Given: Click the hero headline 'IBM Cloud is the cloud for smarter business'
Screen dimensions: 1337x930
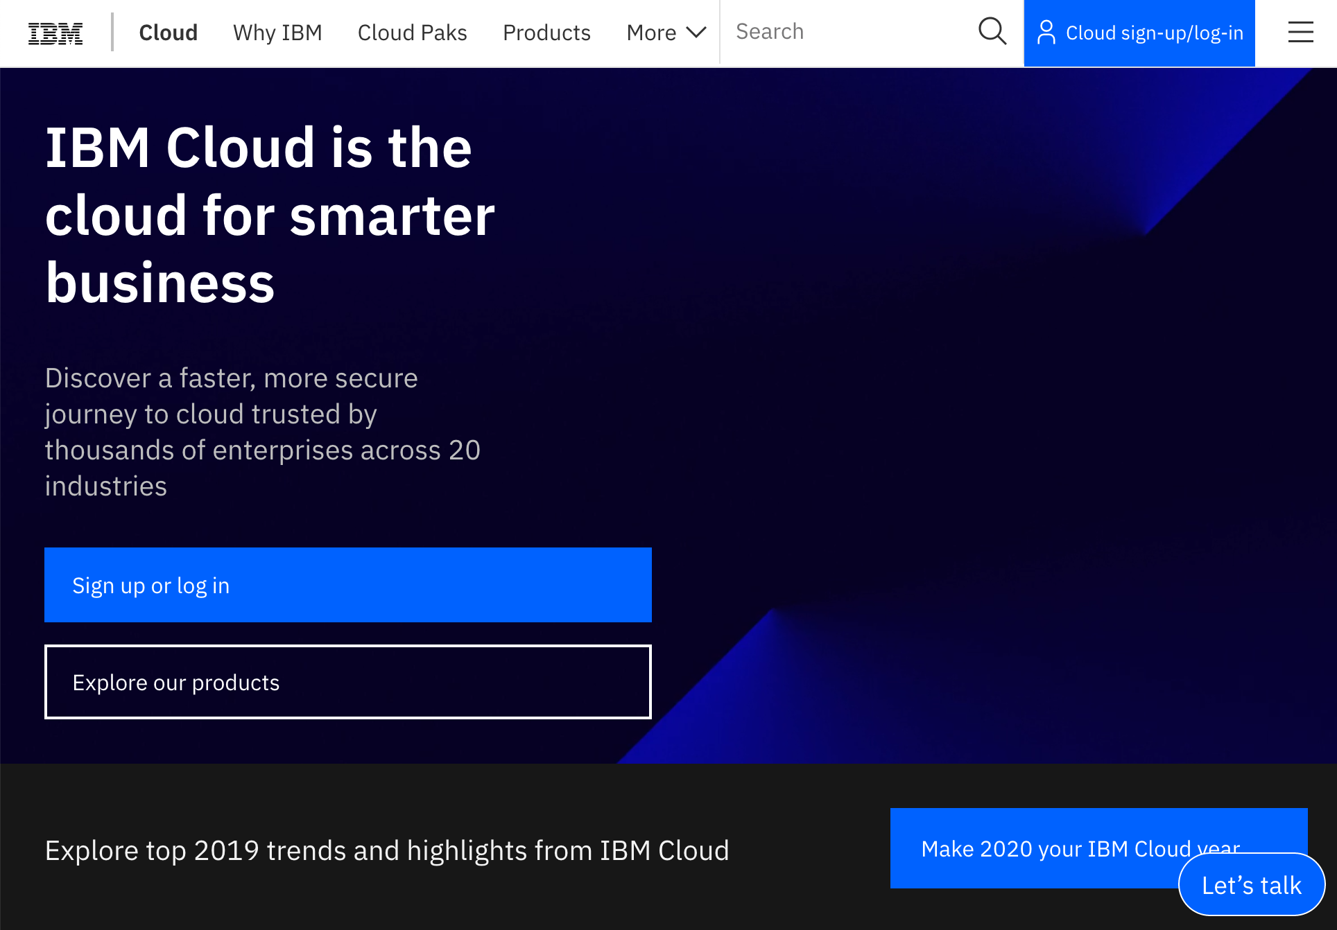Looking at the screenshot, I should coord(270,216).
